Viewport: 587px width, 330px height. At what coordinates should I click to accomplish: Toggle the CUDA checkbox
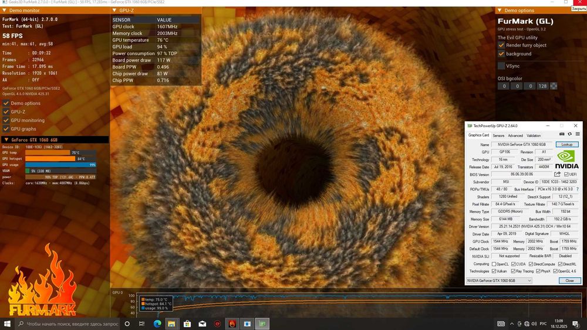click(514, 264)
